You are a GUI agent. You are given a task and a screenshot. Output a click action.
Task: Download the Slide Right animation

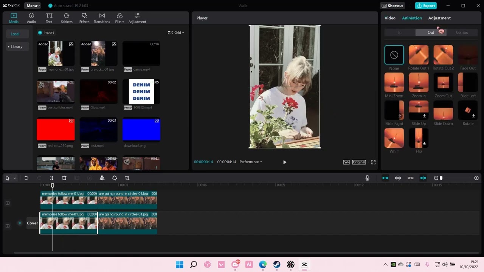(400, 116)
